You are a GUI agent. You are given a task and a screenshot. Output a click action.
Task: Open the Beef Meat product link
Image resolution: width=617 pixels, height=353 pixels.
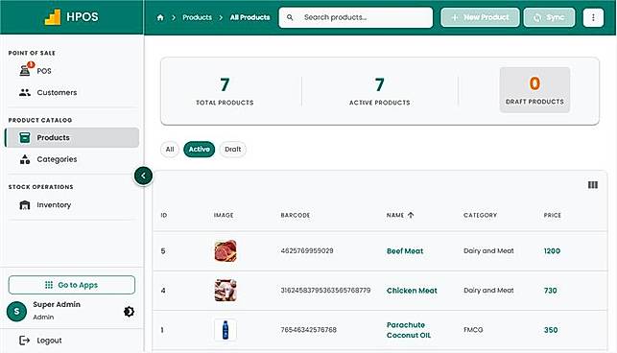(405, 251)
